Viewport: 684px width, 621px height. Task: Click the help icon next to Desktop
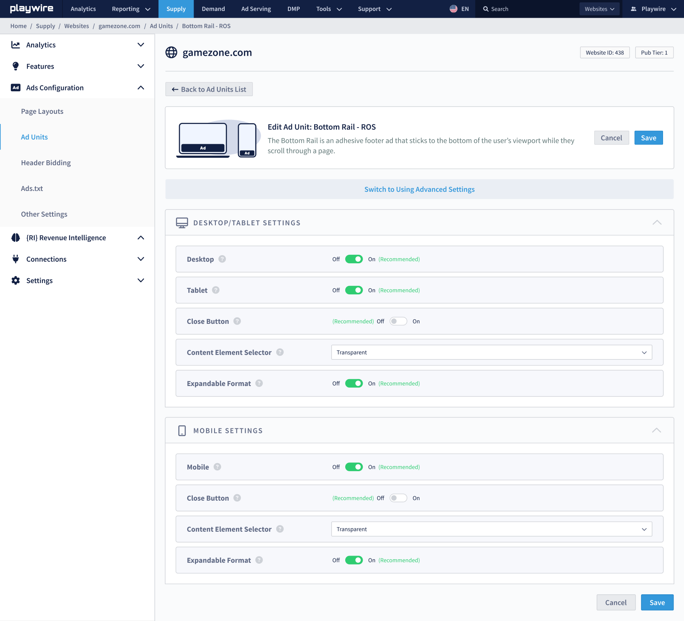tap(222, 259)
